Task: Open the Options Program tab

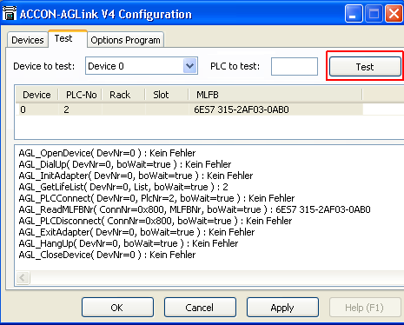Action: pos(125,40)
